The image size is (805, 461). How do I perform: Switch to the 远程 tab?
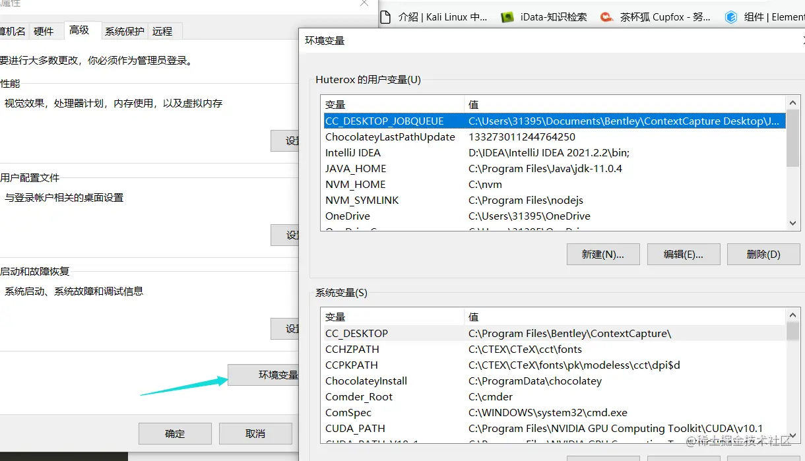[x=162, y=31]
